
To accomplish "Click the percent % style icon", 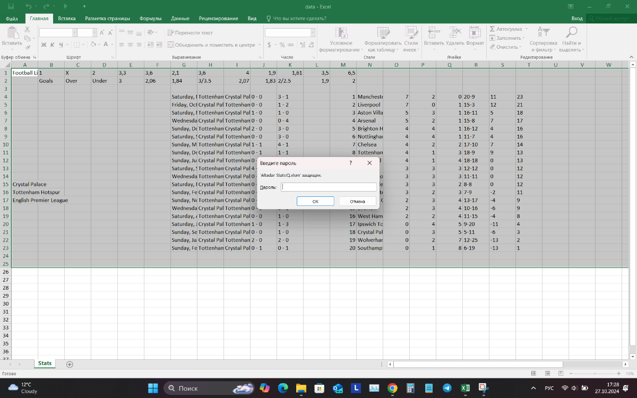I will coord(282,45).
